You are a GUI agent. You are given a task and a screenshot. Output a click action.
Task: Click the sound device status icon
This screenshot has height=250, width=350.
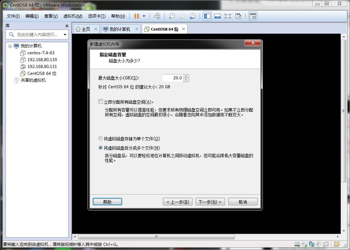point(318,244)
